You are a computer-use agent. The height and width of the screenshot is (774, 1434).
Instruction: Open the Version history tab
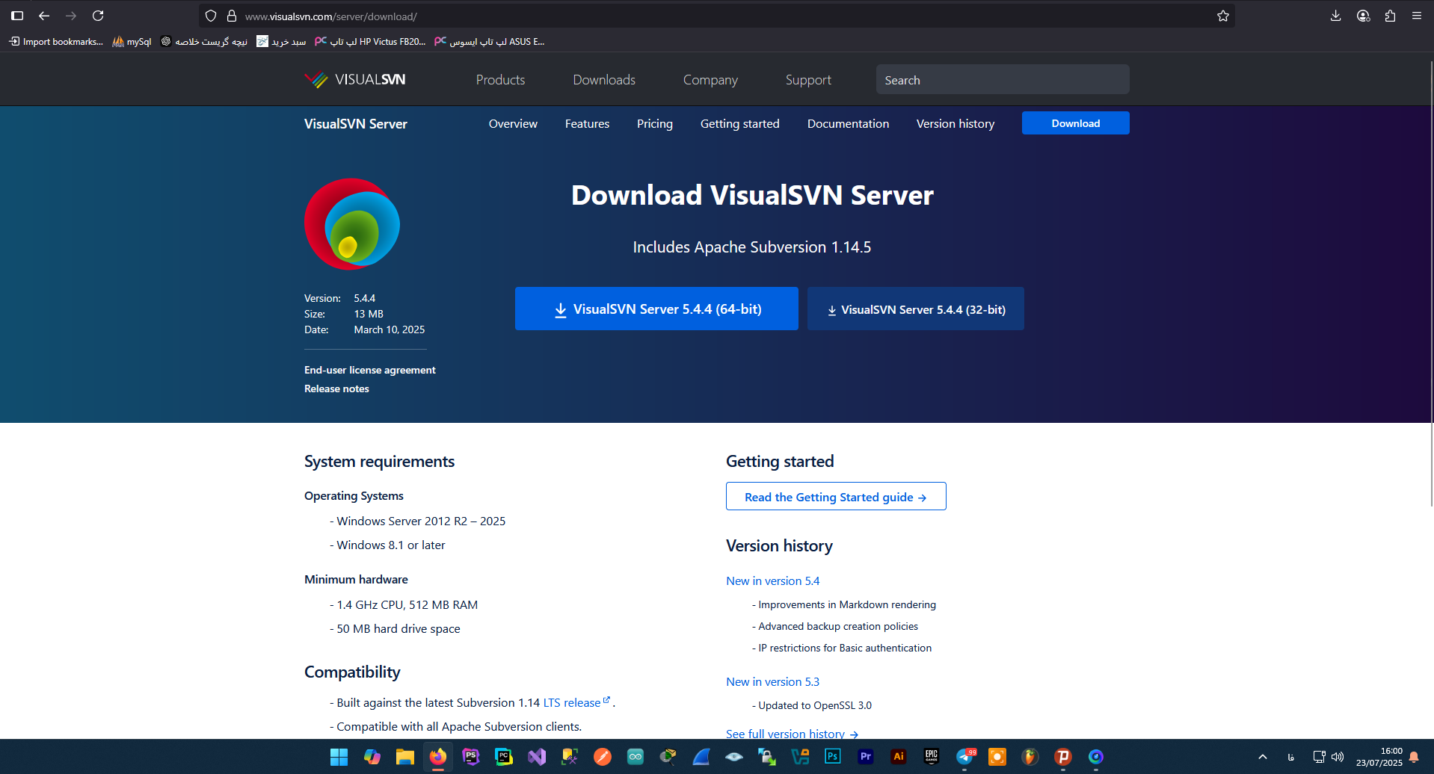click(x=955, y=124)
